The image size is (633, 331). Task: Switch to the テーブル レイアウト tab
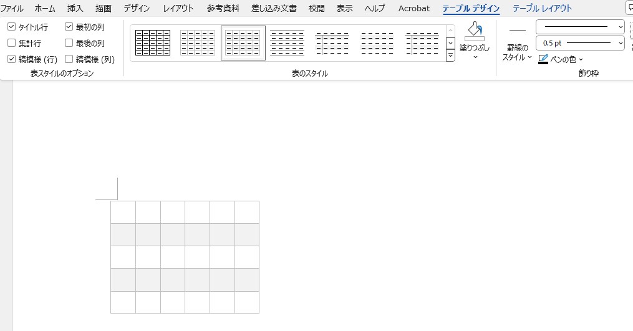point(542,8)
